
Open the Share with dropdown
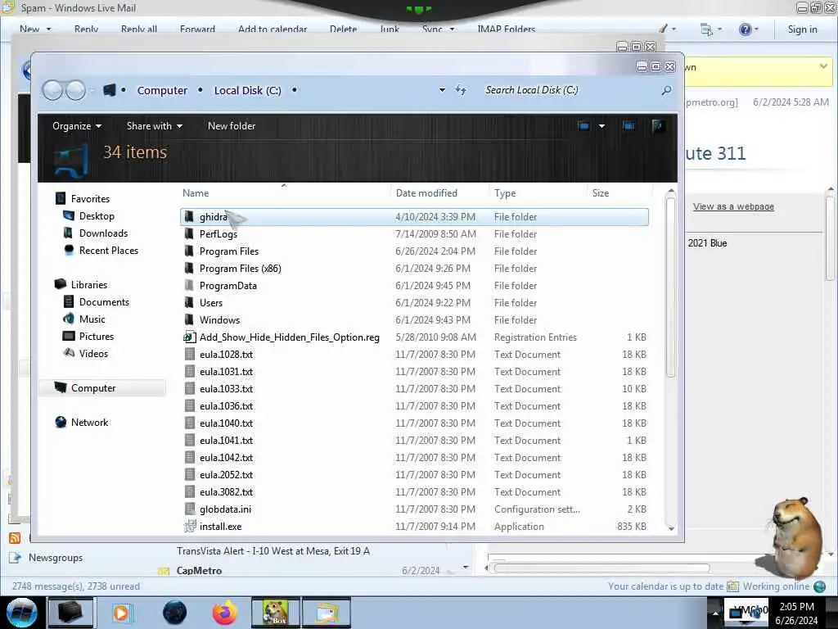pyautogui.click(x=155, y=126)
